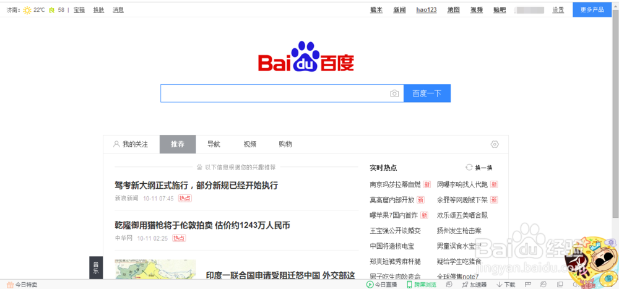
Task: Click the refresh icon beside 换一换
Action: 469,168
